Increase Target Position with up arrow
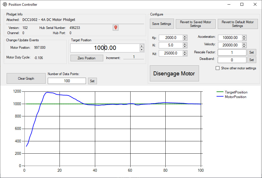Viewport: 262px width, 178px height. (x=142, y=46)
